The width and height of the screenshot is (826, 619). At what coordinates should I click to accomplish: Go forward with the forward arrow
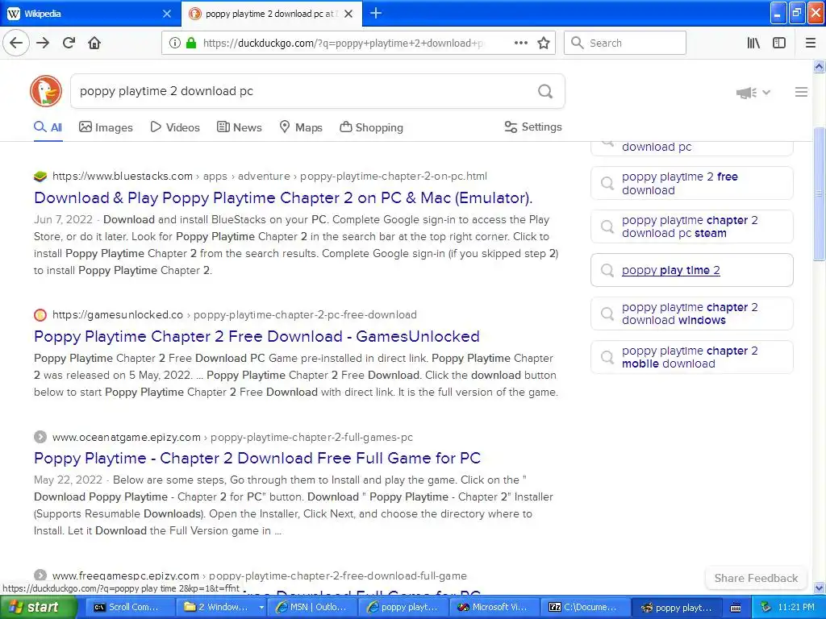pyautogui.click(x=43, y=44)
